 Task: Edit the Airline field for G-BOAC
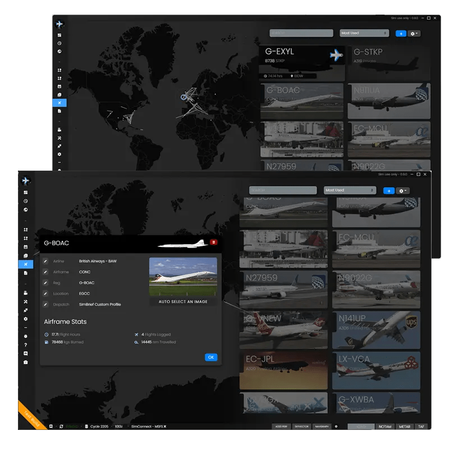pos(47,261)
